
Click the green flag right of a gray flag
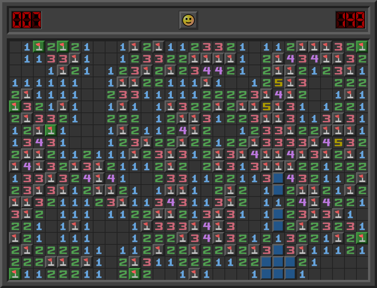(51, 130)
